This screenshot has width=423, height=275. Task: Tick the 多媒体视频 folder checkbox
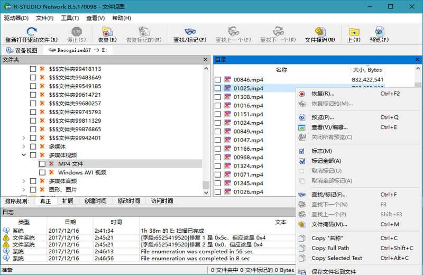tap(33, 155)
